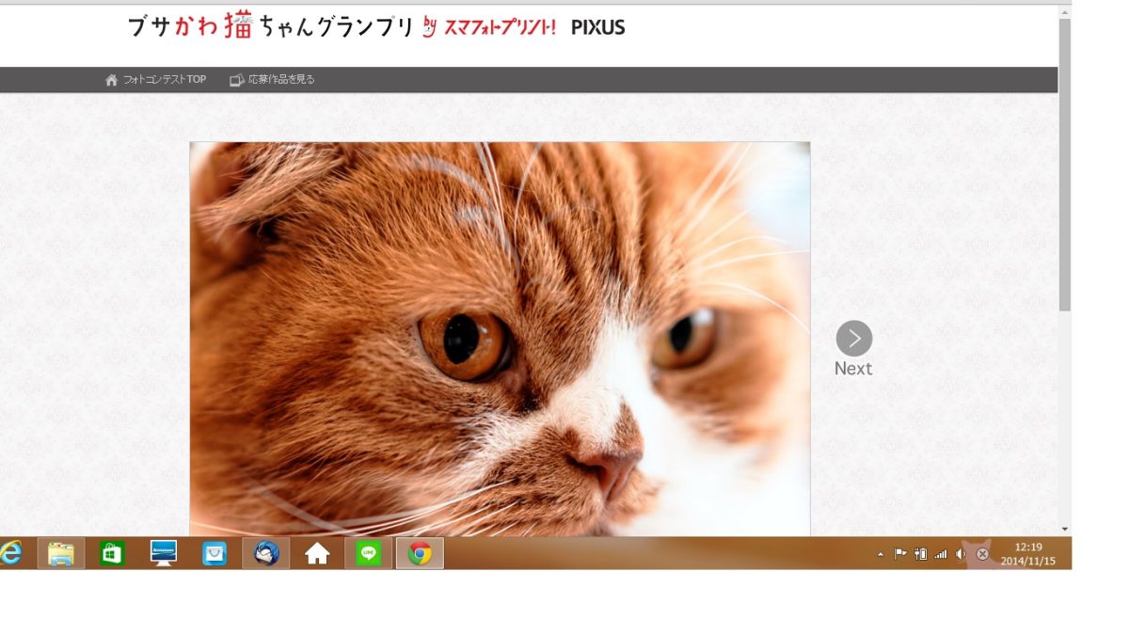The width and height of the screenshot is (1129, 635).
Task: Click the scrollbar up arrow
Action: click(x=1065, y=12)
